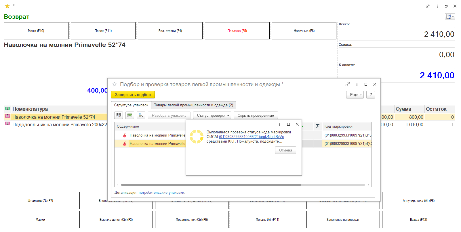Click the icon in the Номенклатура header
Image resolution: width=461 pixels, height=232 pixels.
tap(7, 109)
